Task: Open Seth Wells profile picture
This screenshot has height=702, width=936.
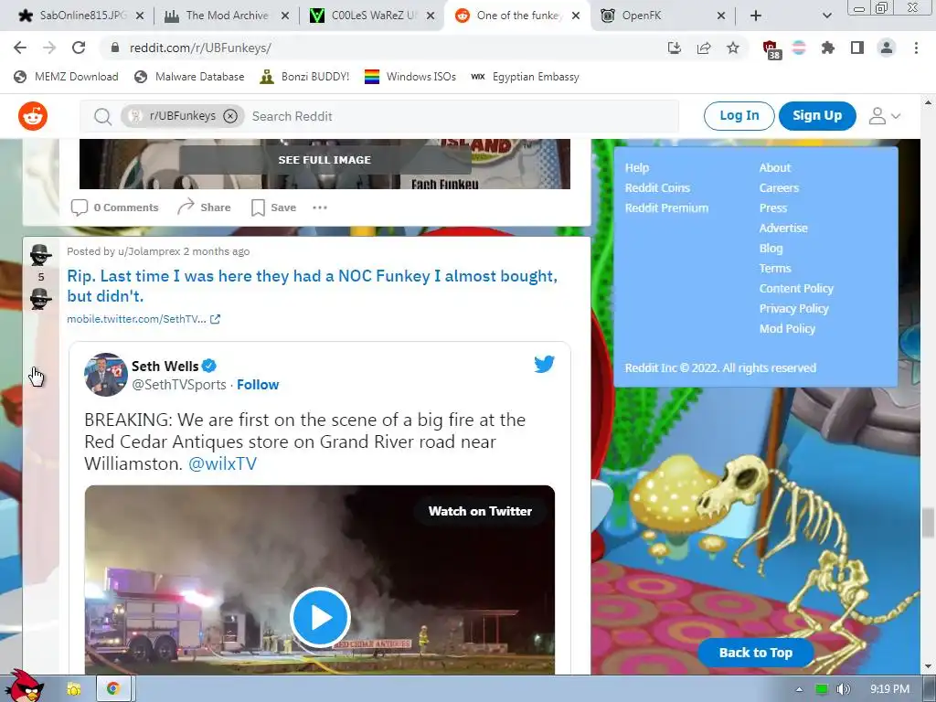Action: coord(106,375)
